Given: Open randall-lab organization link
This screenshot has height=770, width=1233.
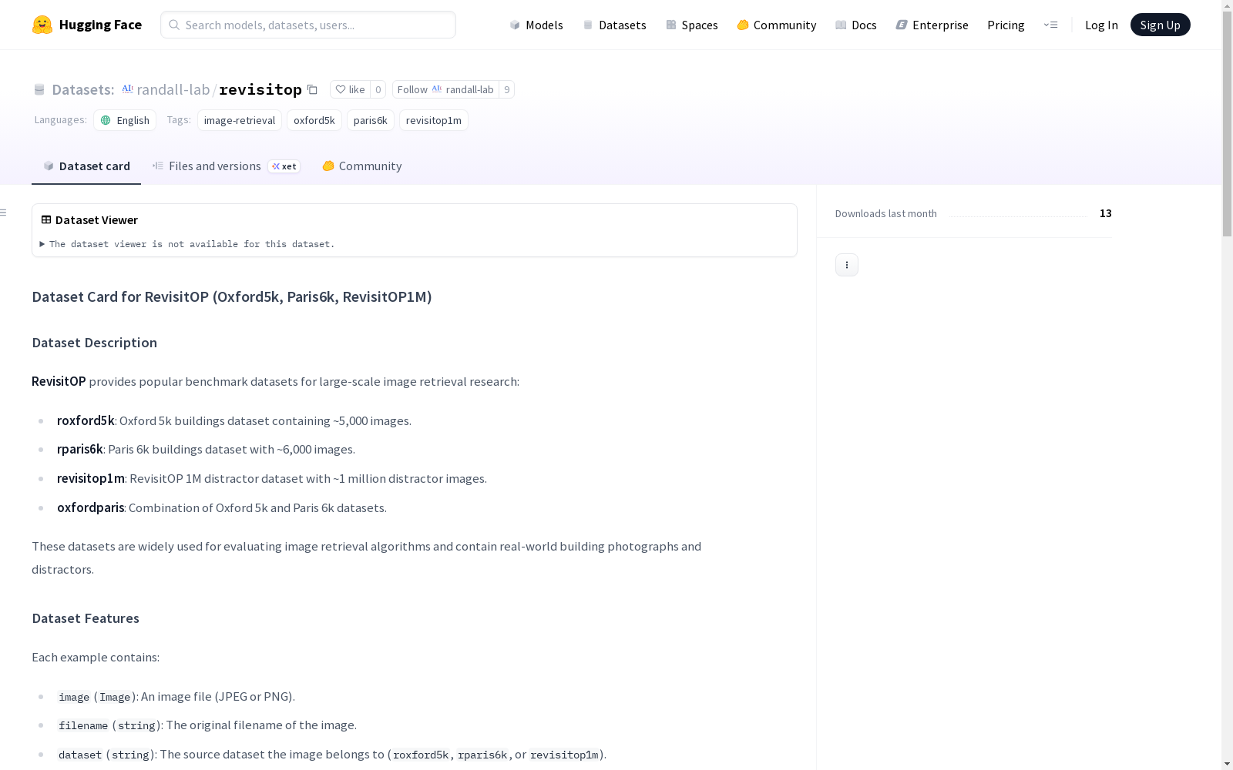Looking at the screenshot, I should 173,89.
